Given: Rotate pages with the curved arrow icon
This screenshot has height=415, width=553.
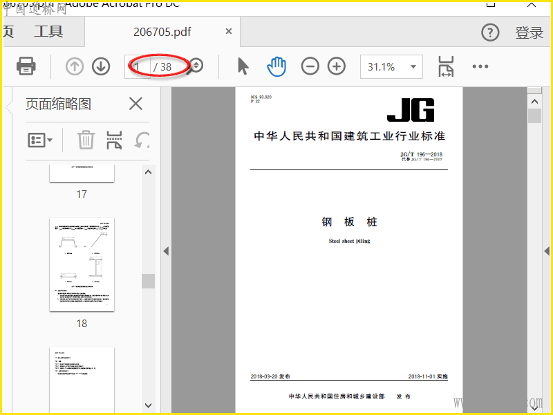Looking at the screenshot, I should 142,140.
